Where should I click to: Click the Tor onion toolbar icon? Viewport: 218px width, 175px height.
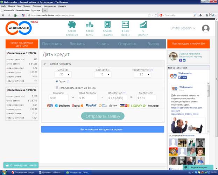pyautogui.click(x=15, y=15)
